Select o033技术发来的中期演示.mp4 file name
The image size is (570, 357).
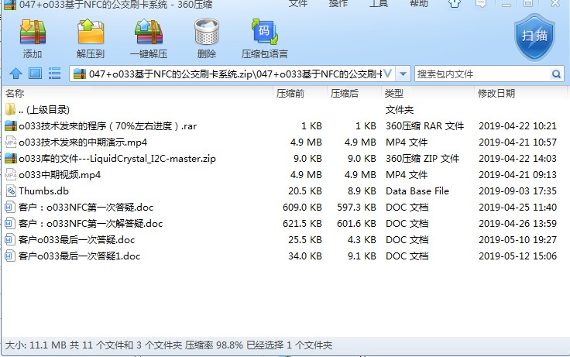point(83,142)
